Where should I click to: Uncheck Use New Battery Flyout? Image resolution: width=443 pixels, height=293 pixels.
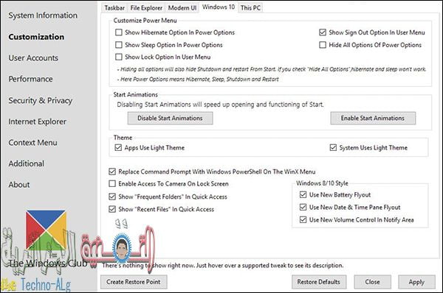[x=303, y=194]
